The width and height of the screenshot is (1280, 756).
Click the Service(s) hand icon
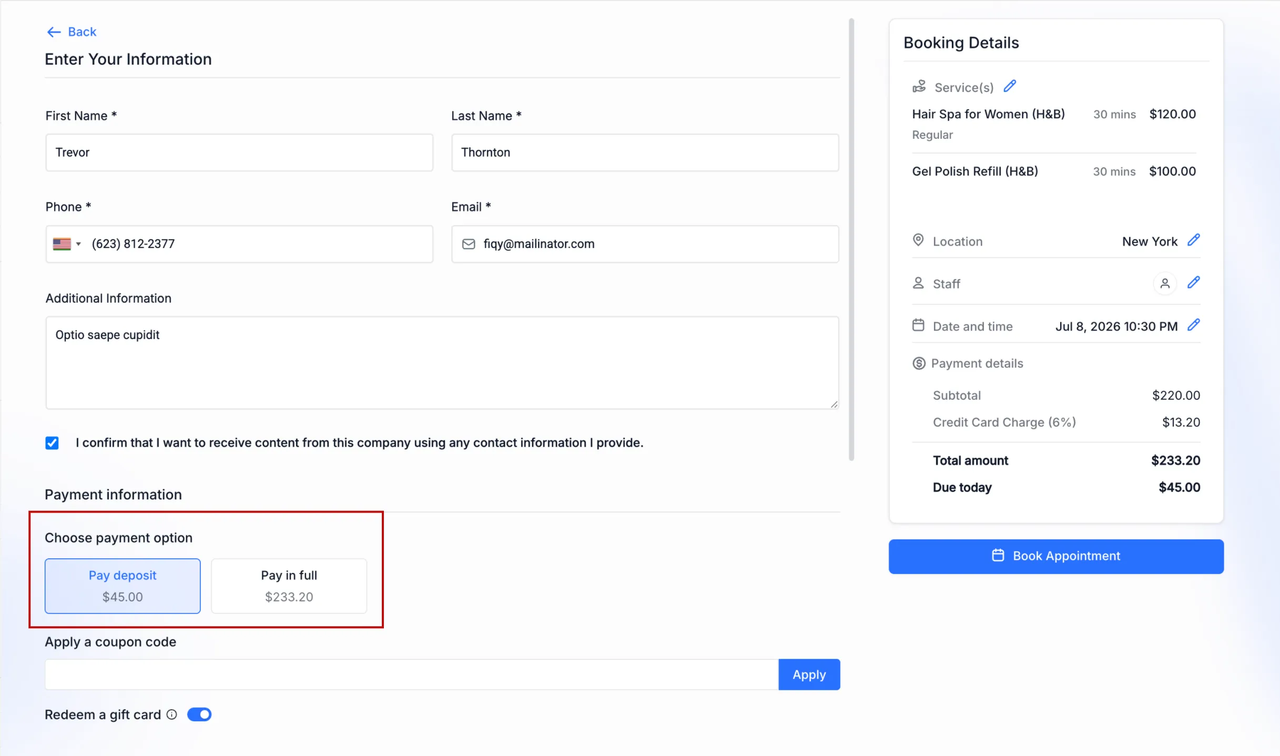coord(919,87)
